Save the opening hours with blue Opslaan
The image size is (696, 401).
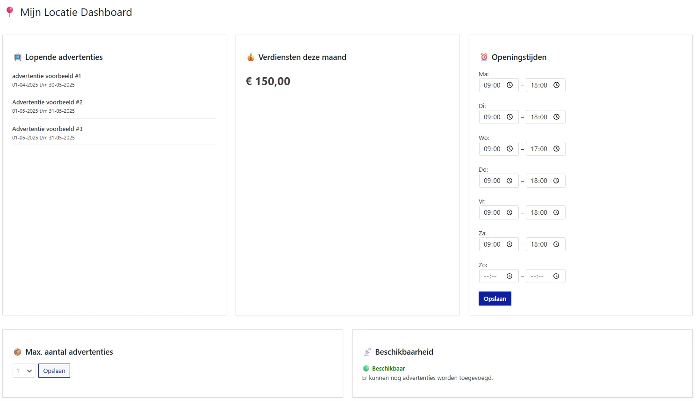(495, 299)
